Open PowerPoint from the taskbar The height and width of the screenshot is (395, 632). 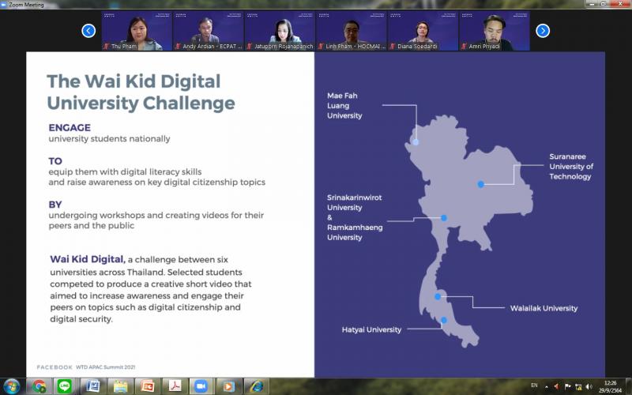click(147, 386)
